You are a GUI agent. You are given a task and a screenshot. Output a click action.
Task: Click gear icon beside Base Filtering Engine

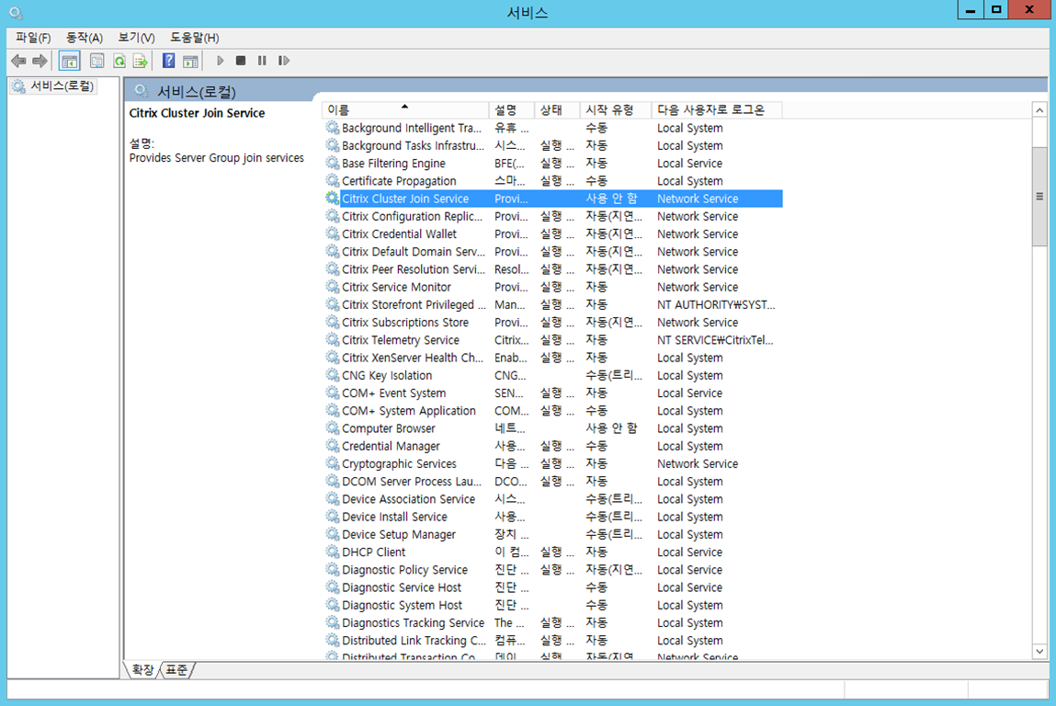332,163
